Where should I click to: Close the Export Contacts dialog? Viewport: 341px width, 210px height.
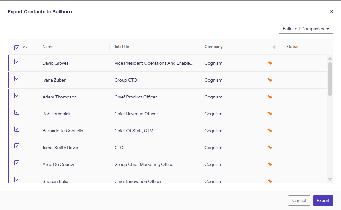tap(331, 11)
